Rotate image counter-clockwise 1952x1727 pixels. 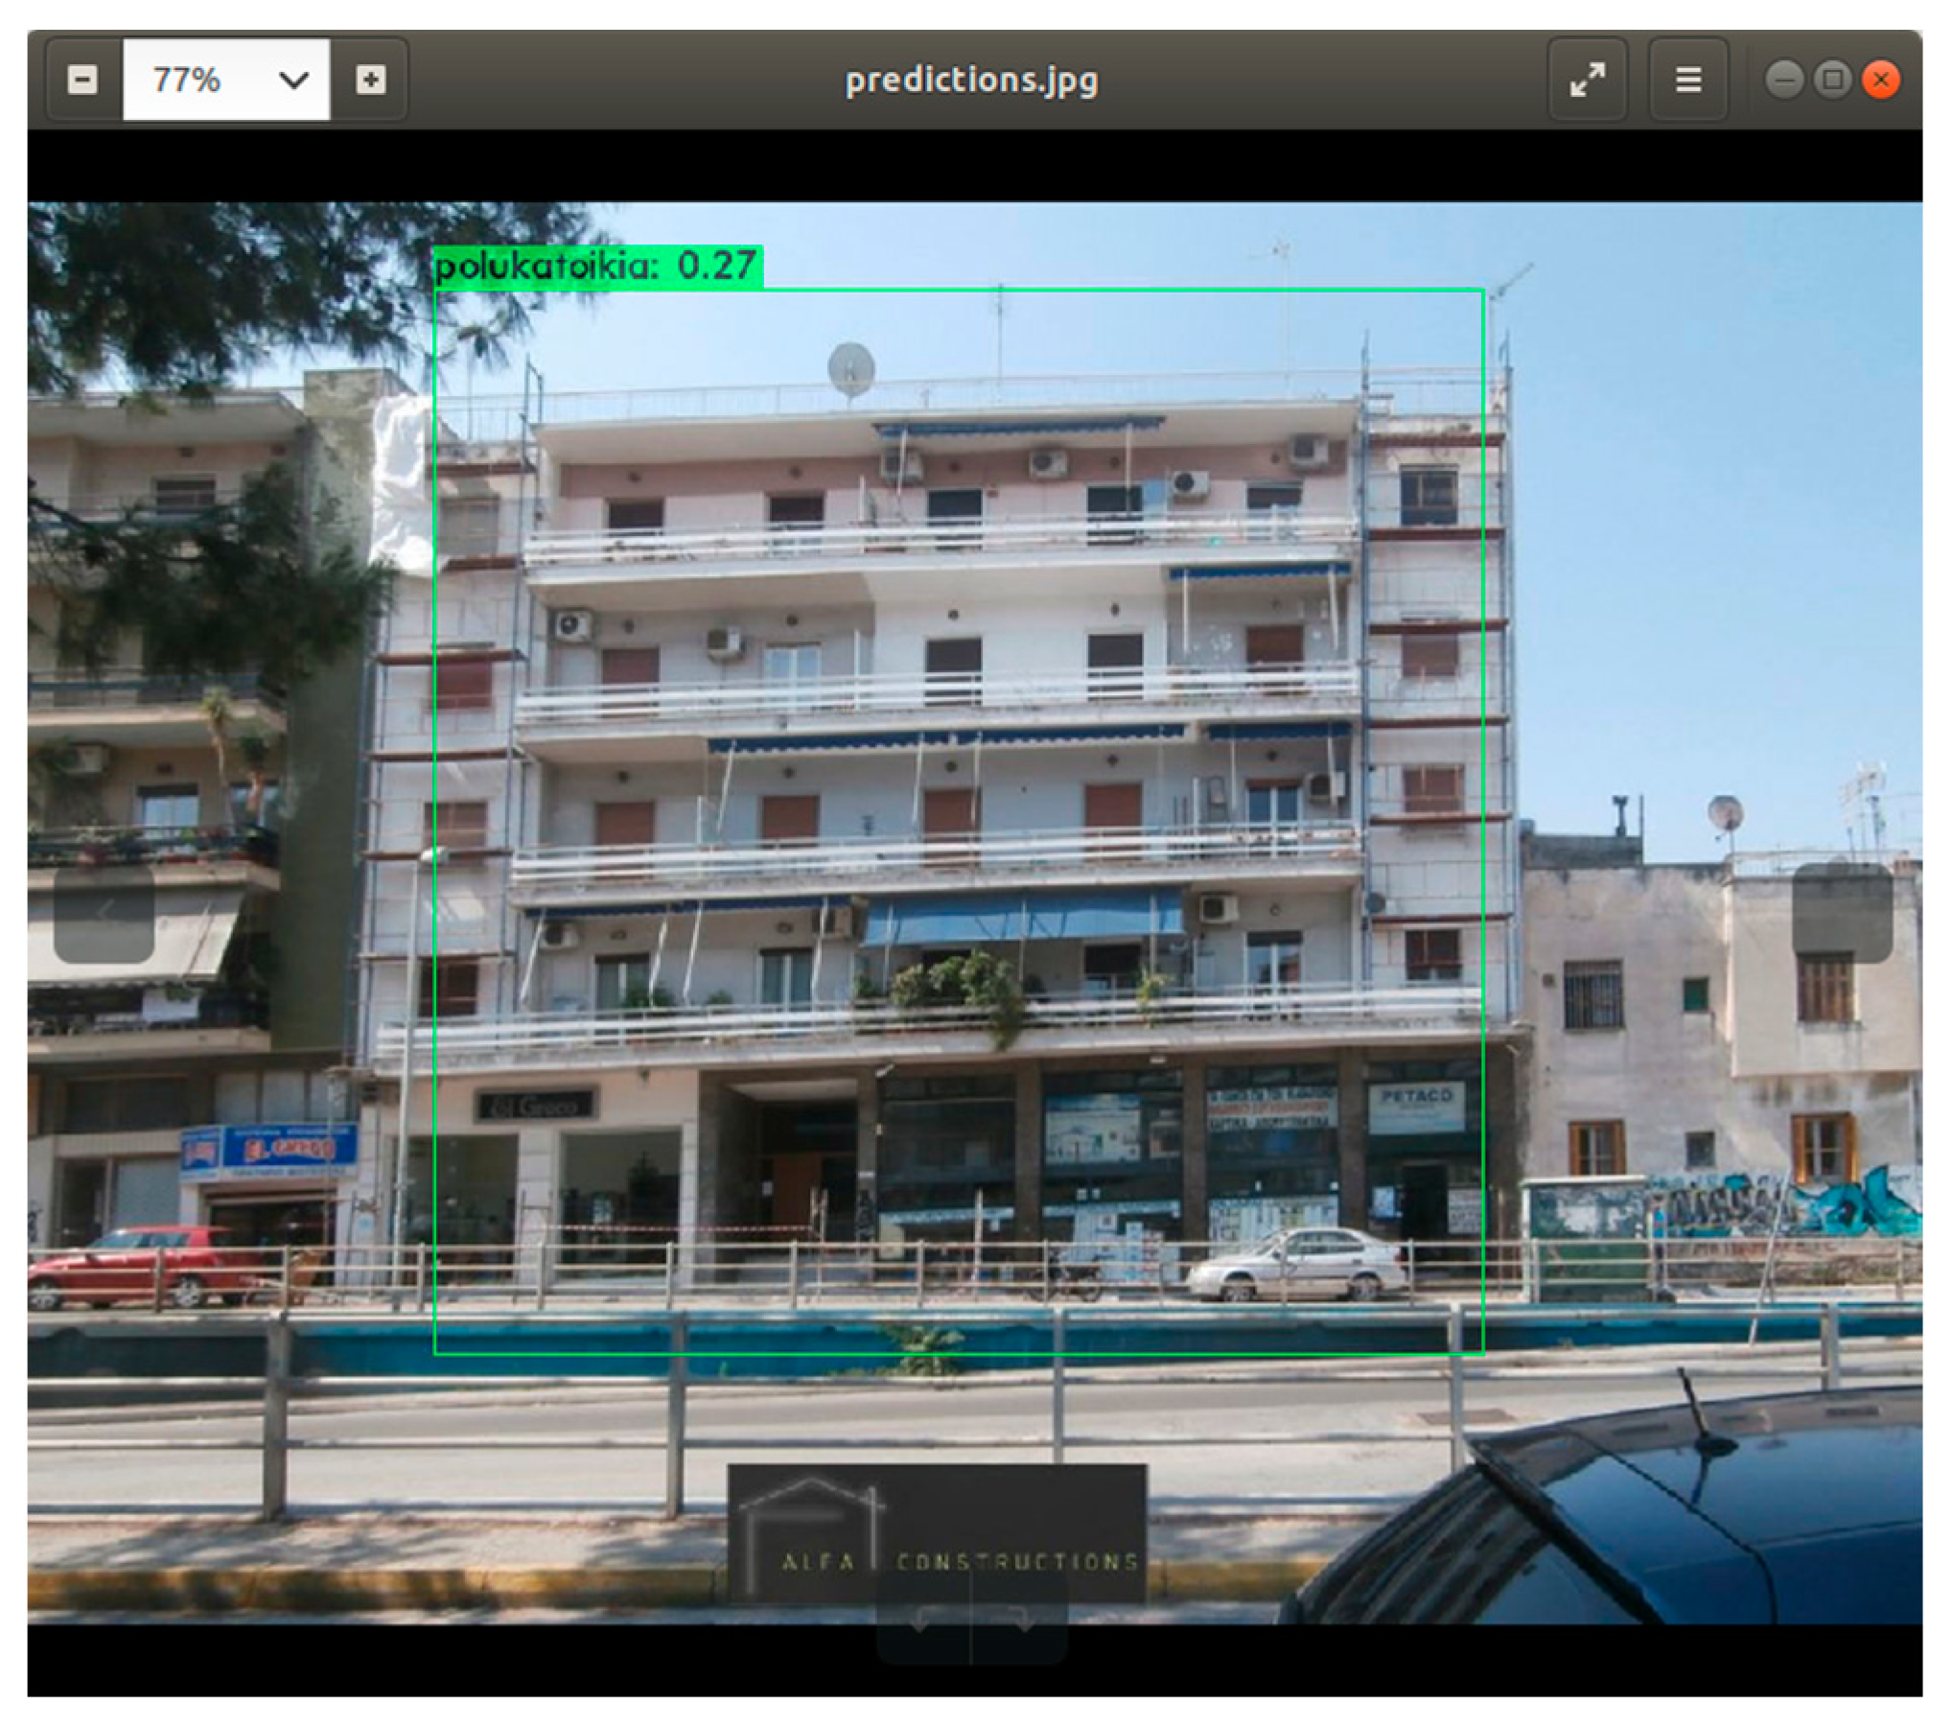pyautogui.click(x=923, y=1620)
